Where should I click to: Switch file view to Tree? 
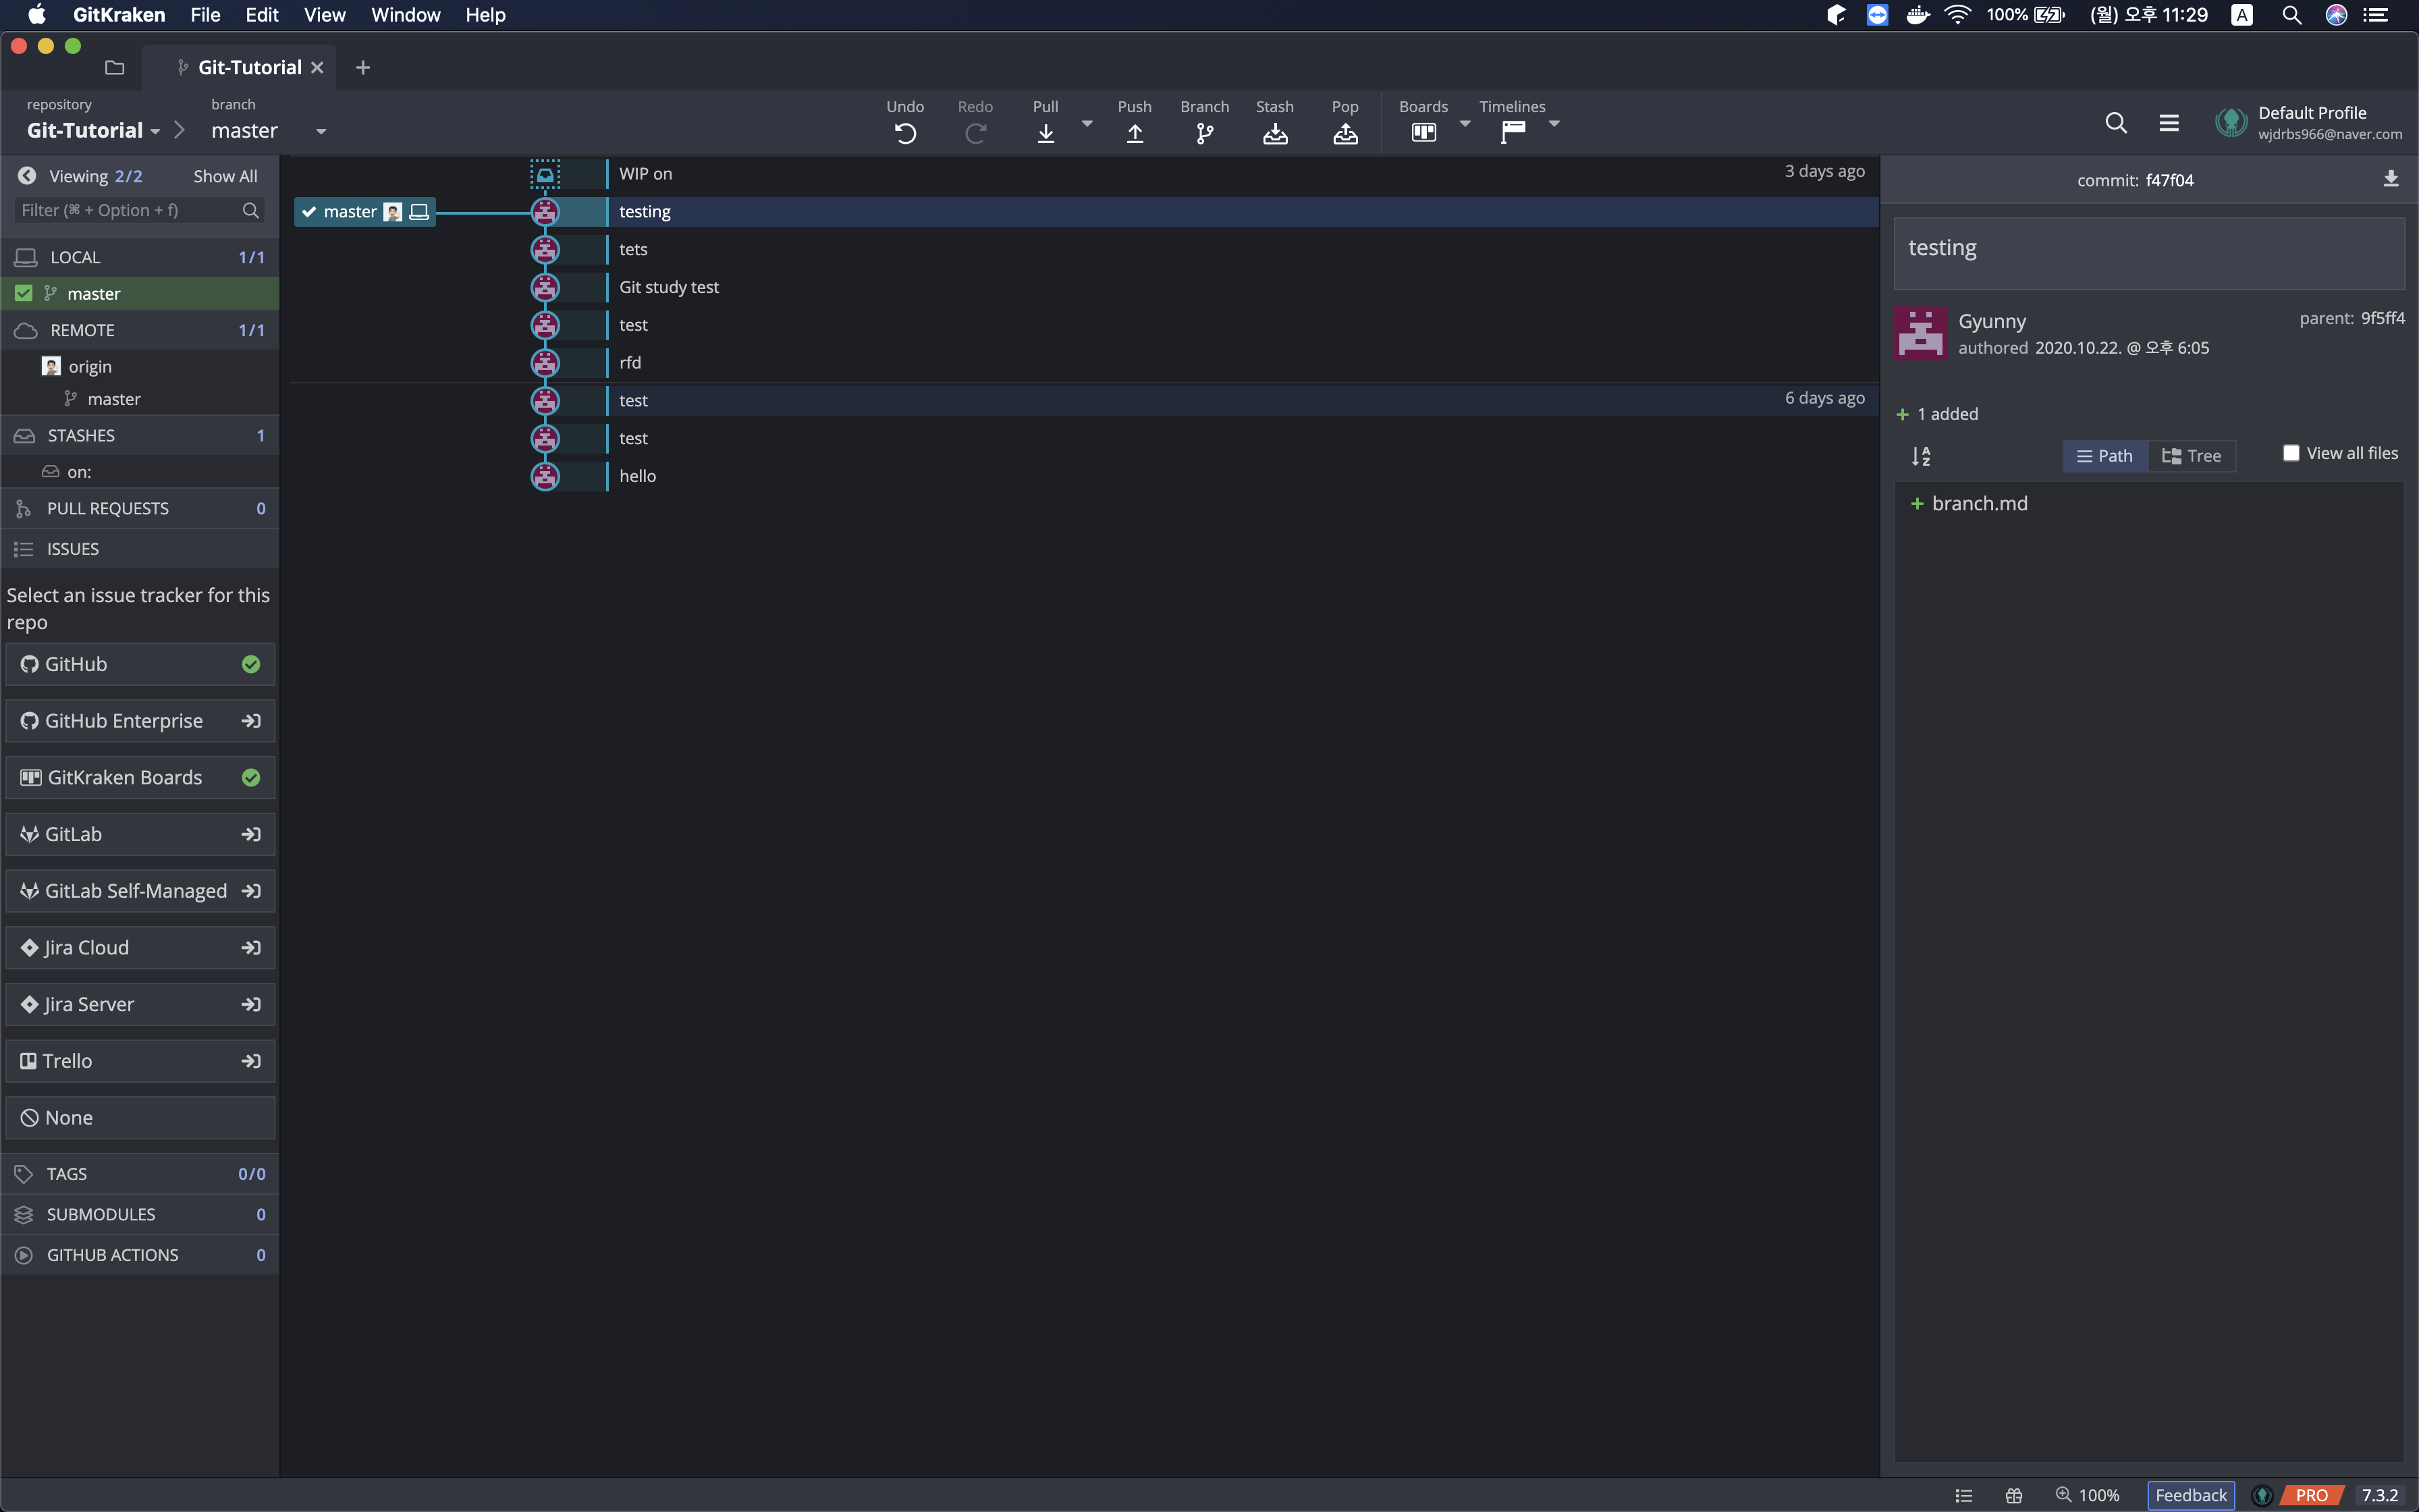tap(2191, 456)
